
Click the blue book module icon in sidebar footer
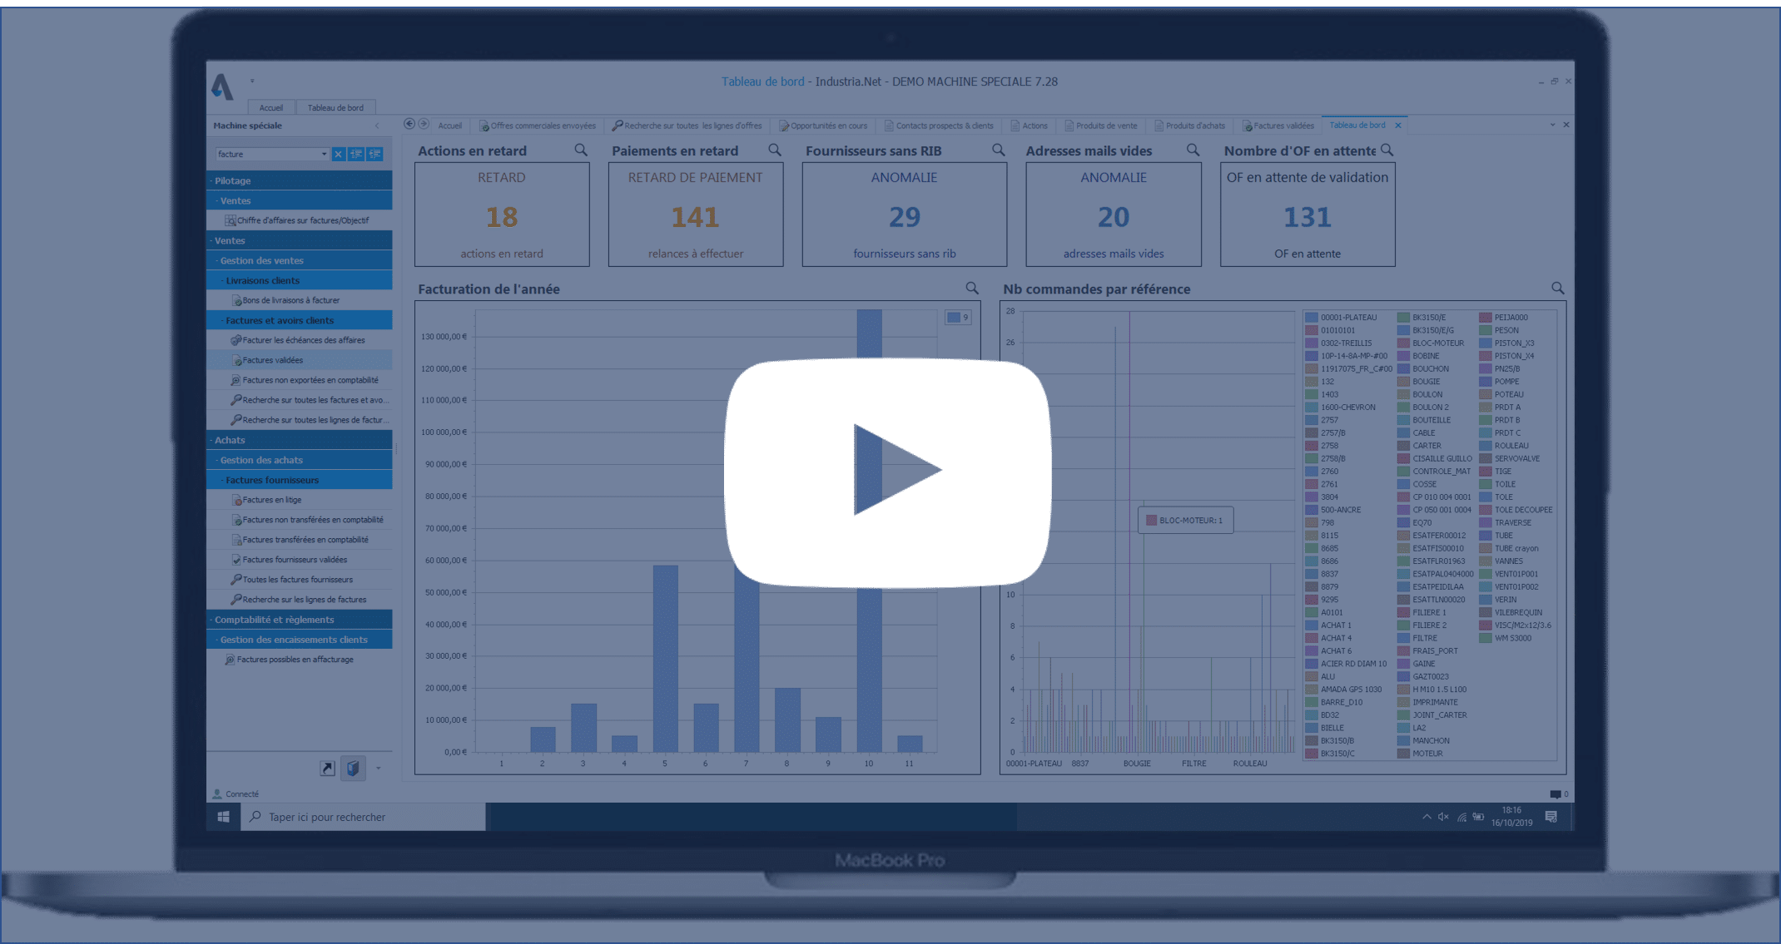(x=353, y=768)
